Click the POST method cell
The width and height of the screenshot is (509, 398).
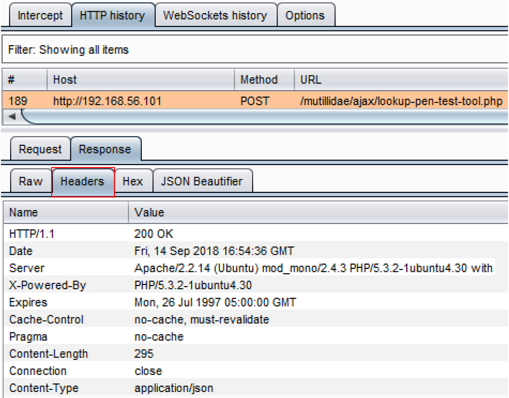[x=255, y=101]
